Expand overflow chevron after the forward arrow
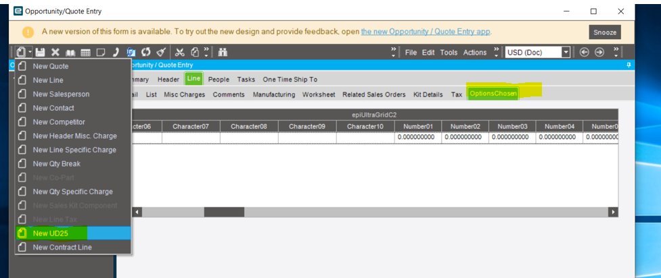This screenshot has height=278, width=661. click(x=616, y=52)
